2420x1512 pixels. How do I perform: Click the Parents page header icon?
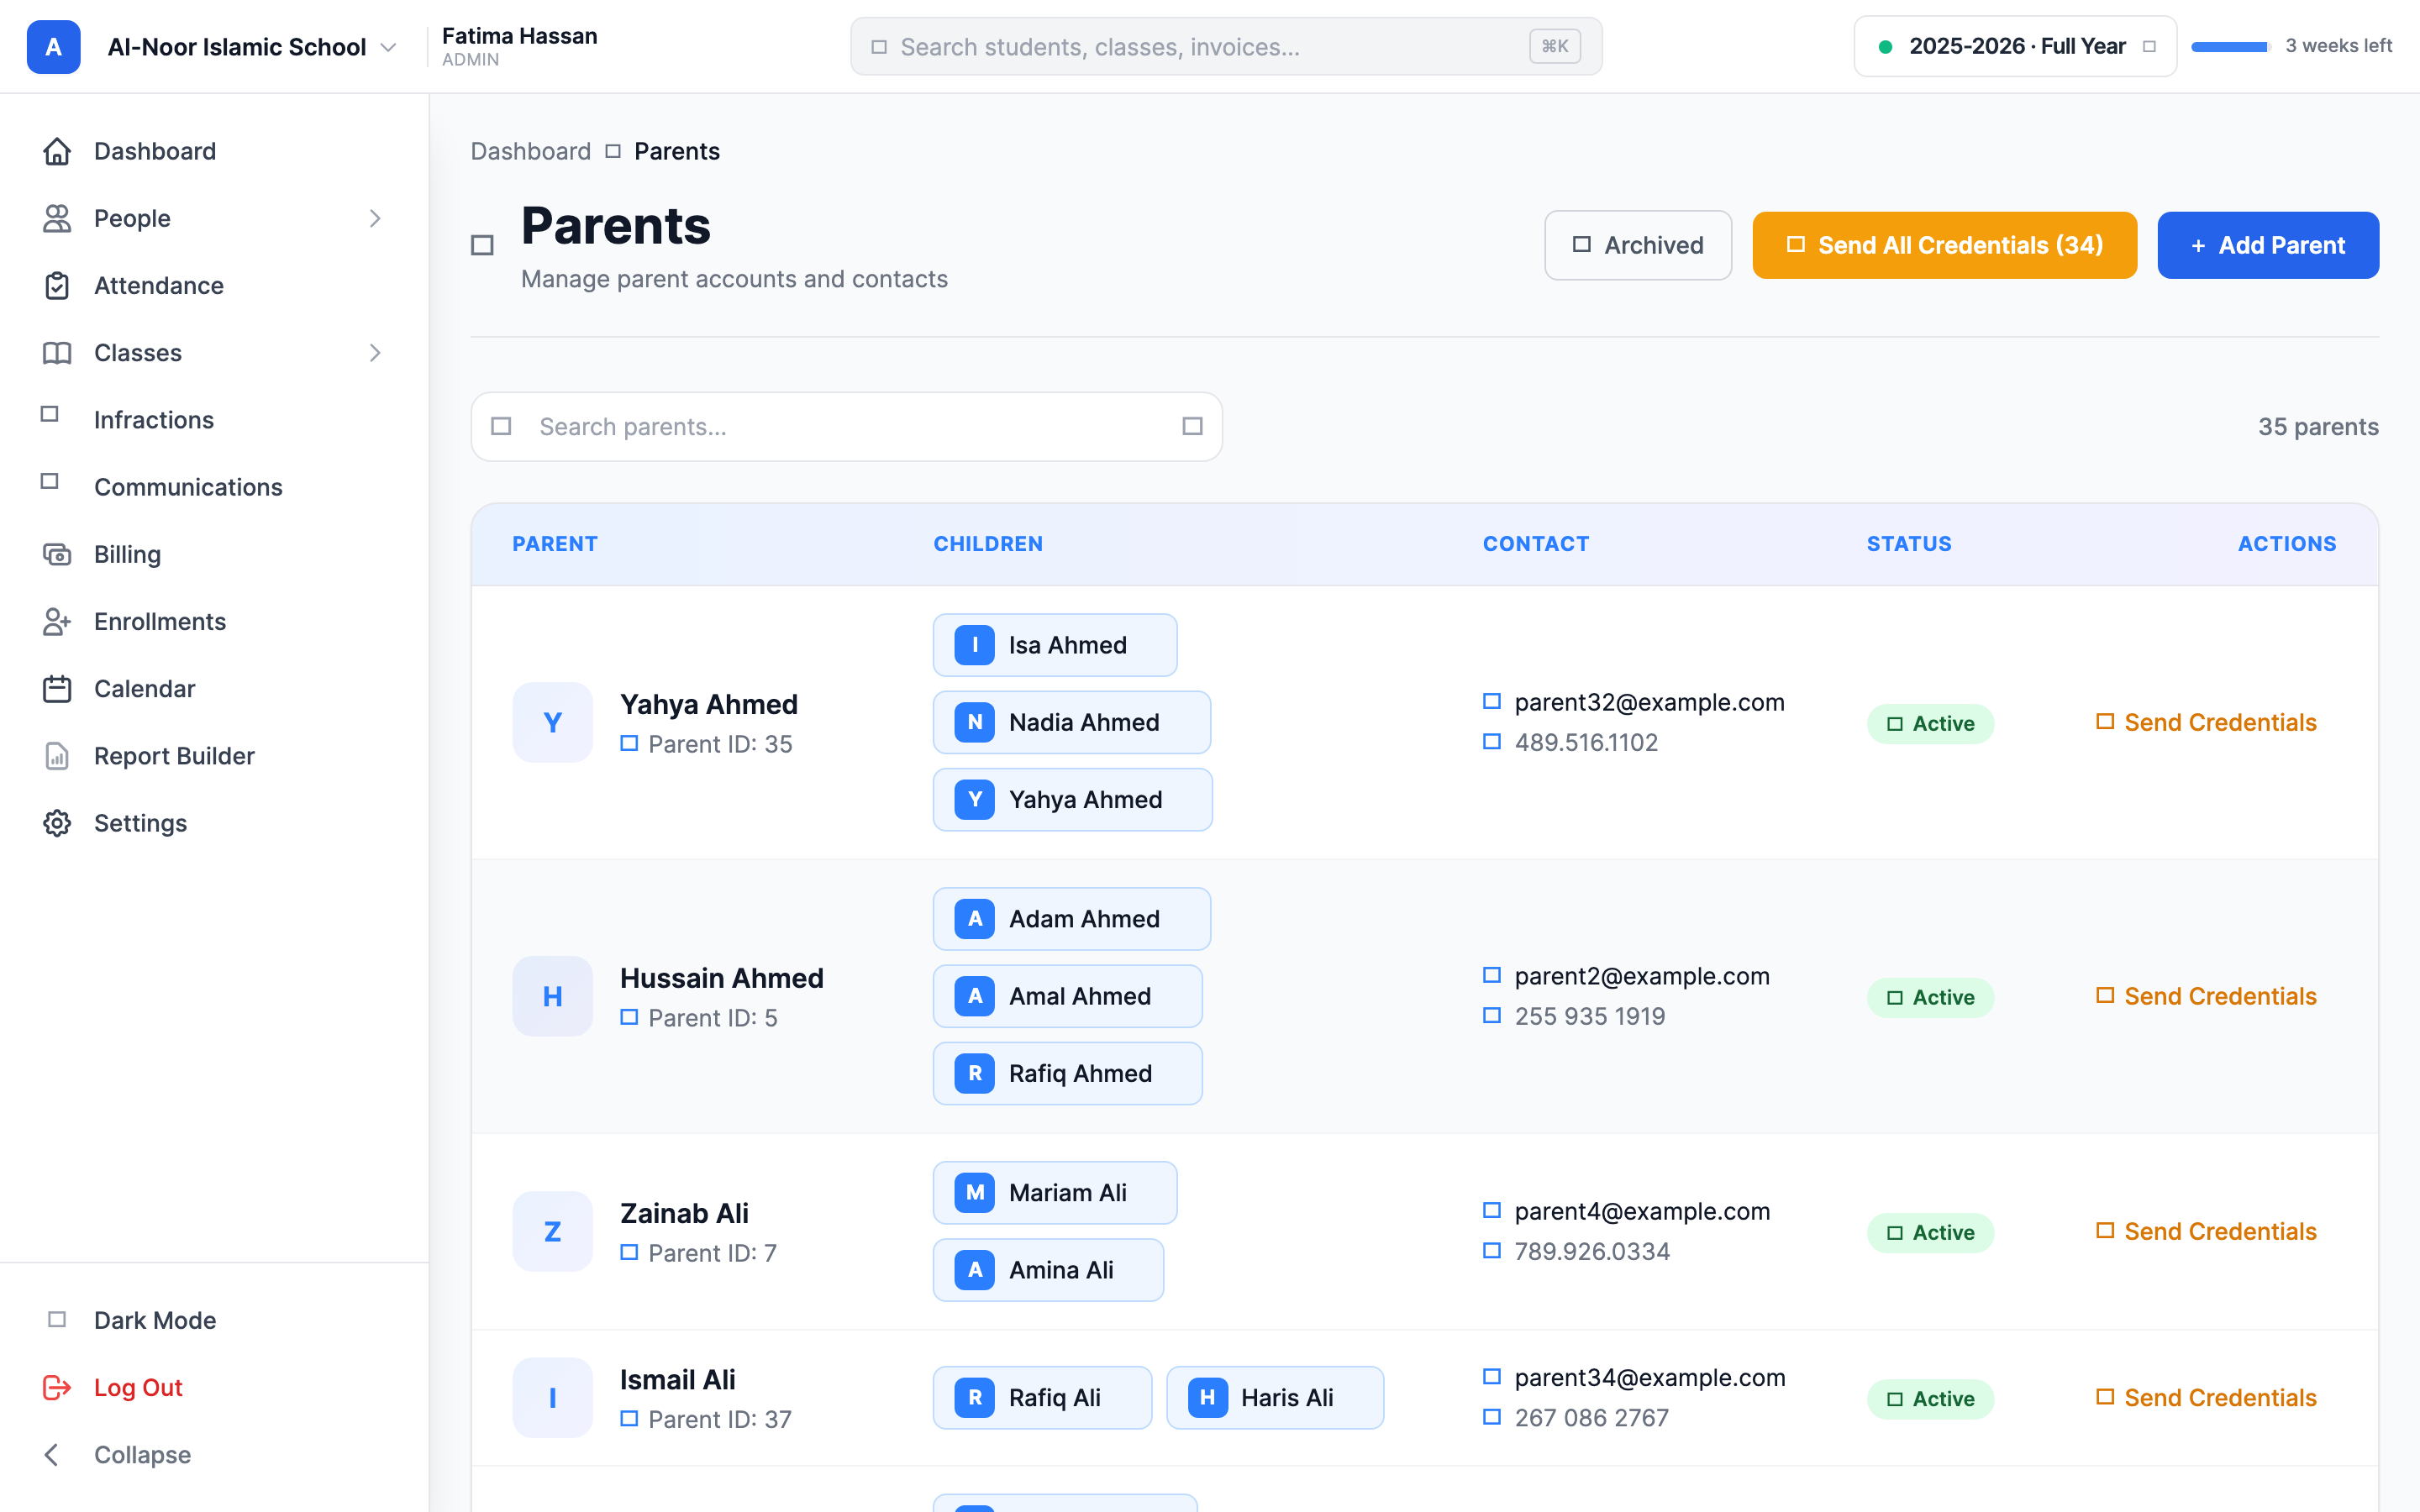pyautogui.click(x=482, y=245)
